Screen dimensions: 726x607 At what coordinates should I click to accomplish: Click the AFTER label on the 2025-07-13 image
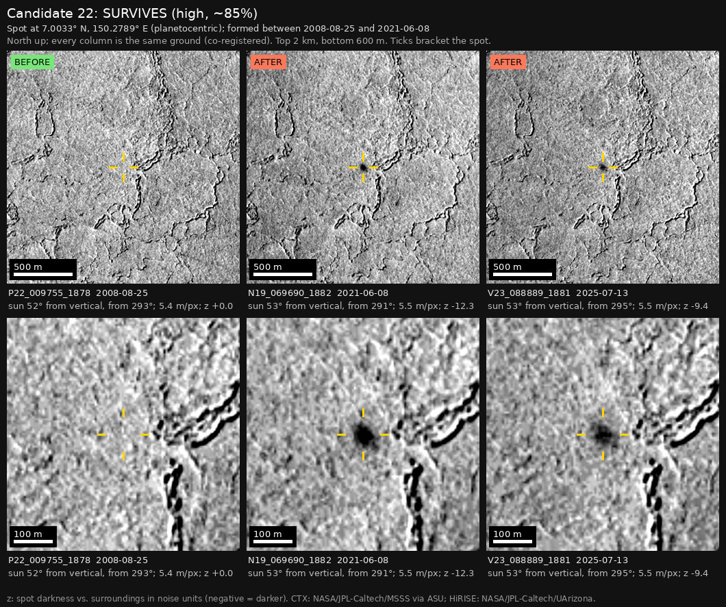click(x=508, y=62)
